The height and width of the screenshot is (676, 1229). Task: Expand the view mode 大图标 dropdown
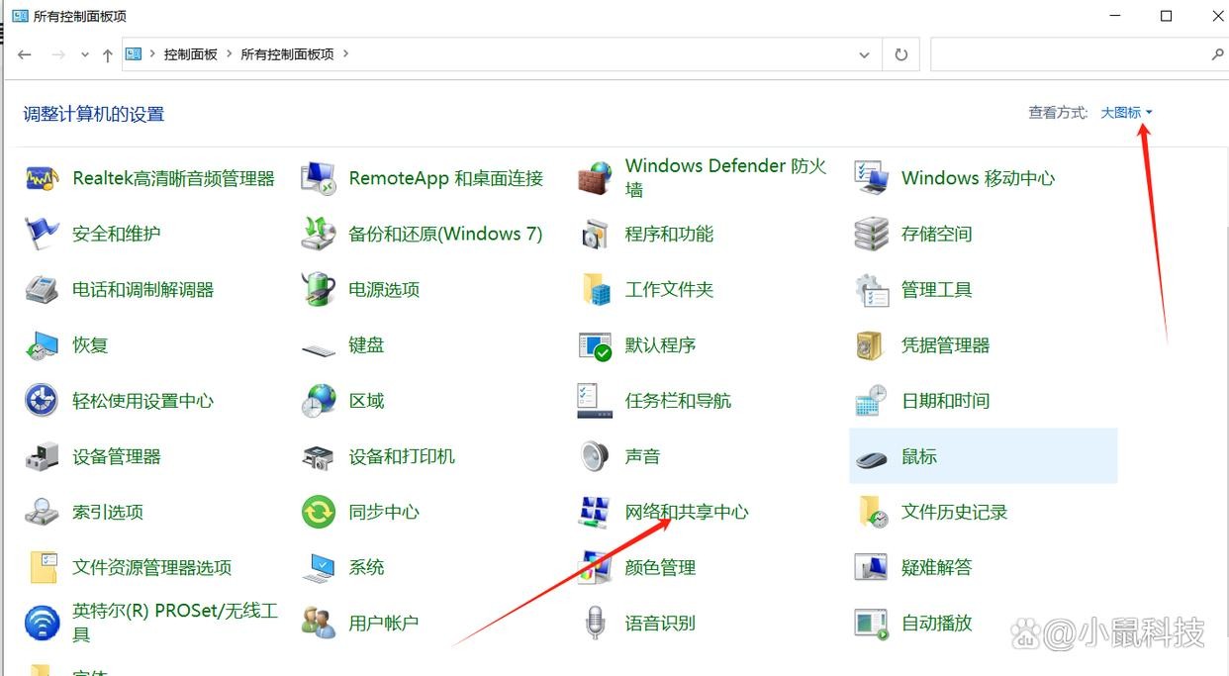[1126, 113]
